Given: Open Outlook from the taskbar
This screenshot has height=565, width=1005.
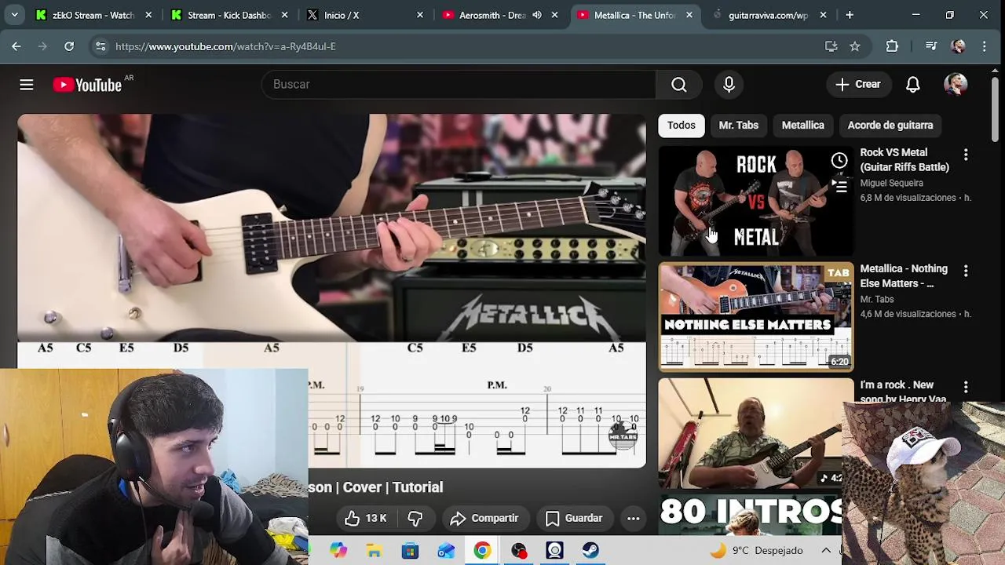Looking at the screenshot, I should (x=446, y=551).
